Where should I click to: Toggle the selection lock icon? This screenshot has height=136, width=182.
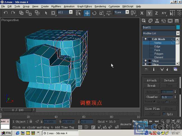click(31, 121)
